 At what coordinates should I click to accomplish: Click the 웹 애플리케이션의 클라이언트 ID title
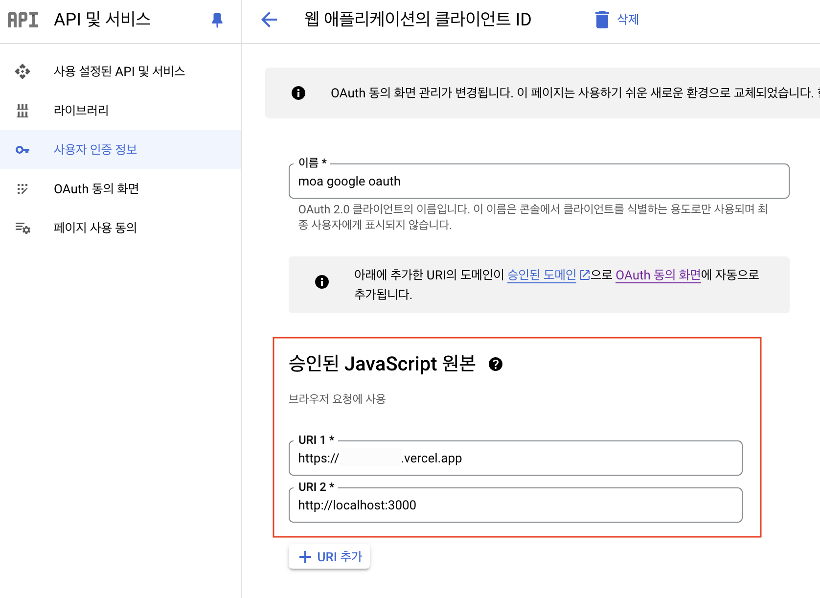pyautogui.click(x=417, y=20)
